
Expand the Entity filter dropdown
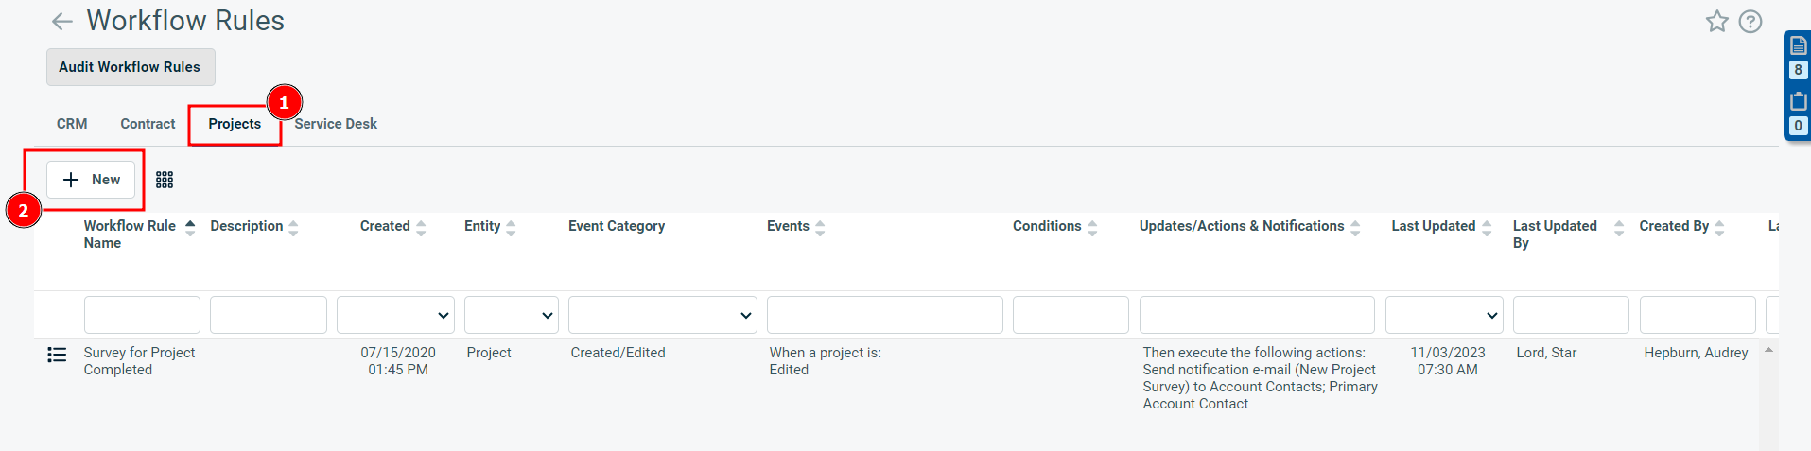(511, 315)
